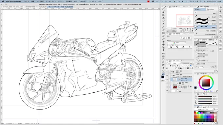Image resolution: width=223 pixels, height=125 pixels.
Task: Select first radio option in tool property
Action: [x=197, y=47]
